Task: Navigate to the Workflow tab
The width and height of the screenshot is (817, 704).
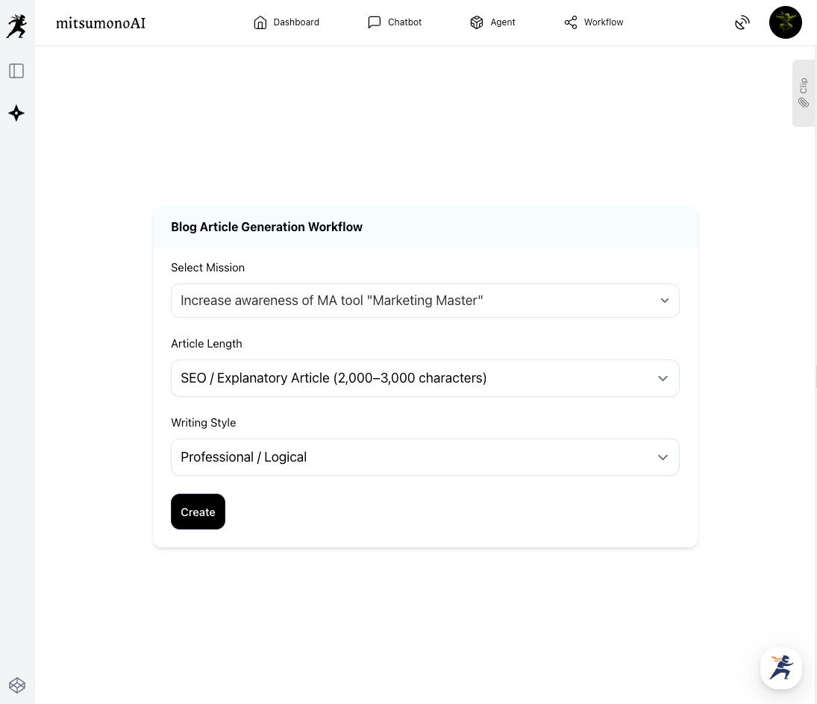Action: (594, 22)
